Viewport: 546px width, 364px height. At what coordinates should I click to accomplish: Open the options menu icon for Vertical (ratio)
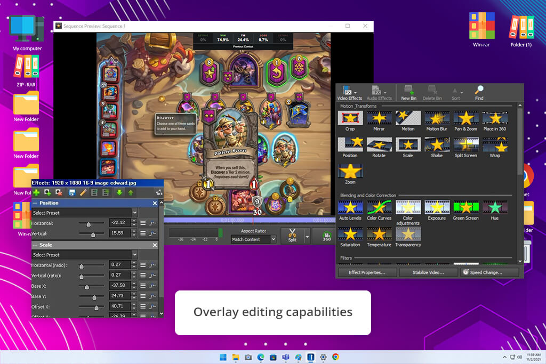coord(143,275)
